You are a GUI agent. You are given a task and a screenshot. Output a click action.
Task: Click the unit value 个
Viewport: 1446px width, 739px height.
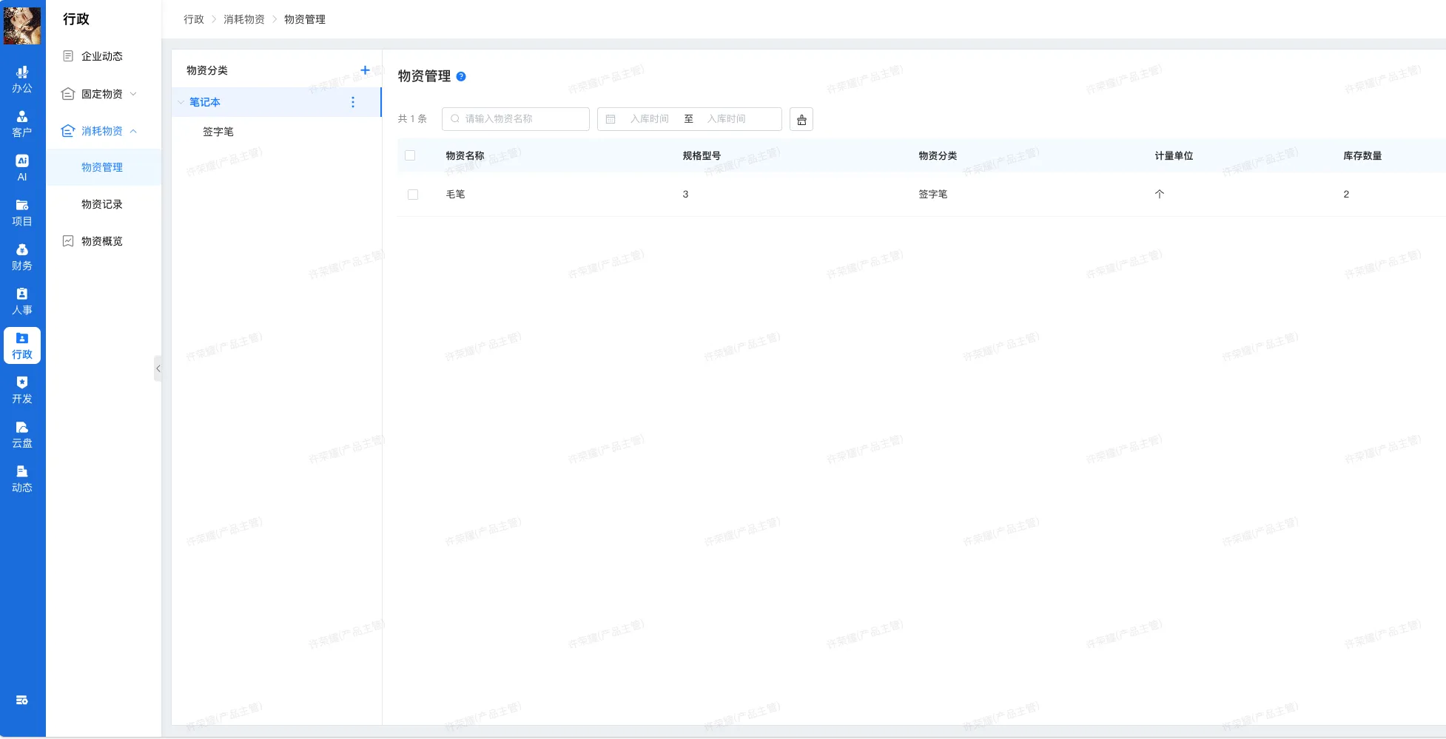point(1160,195)
